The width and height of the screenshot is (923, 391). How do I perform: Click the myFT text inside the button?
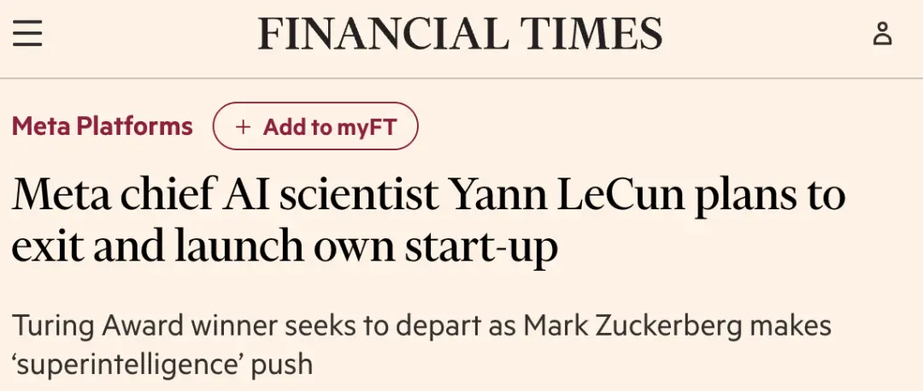tap(367, 127)
